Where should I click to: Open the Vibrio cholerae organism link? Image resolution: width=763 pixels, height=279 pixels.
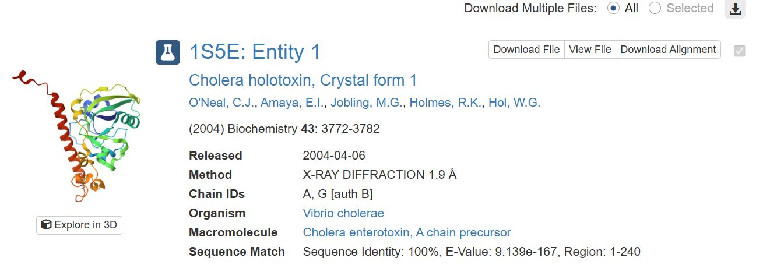pos(343,213)
